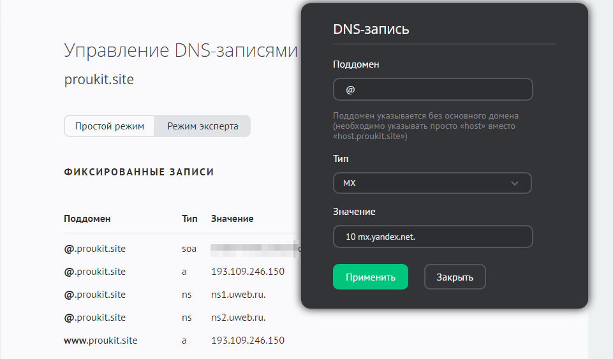Viewport: 613px width, 359px height.
Task: Click the Поддомен field containing @
Action: 432,90
